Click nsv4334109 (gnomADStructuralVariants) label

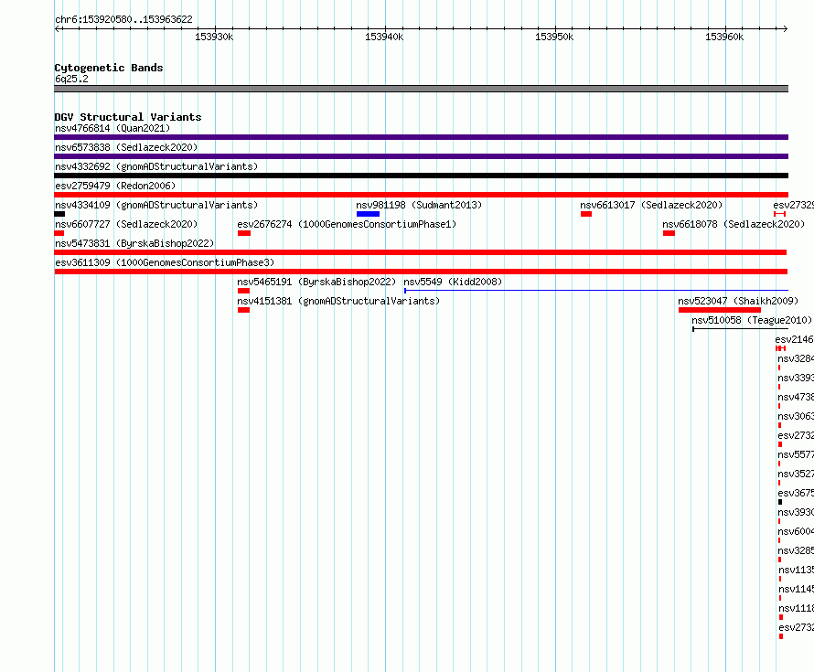click(x=156, y=205)
